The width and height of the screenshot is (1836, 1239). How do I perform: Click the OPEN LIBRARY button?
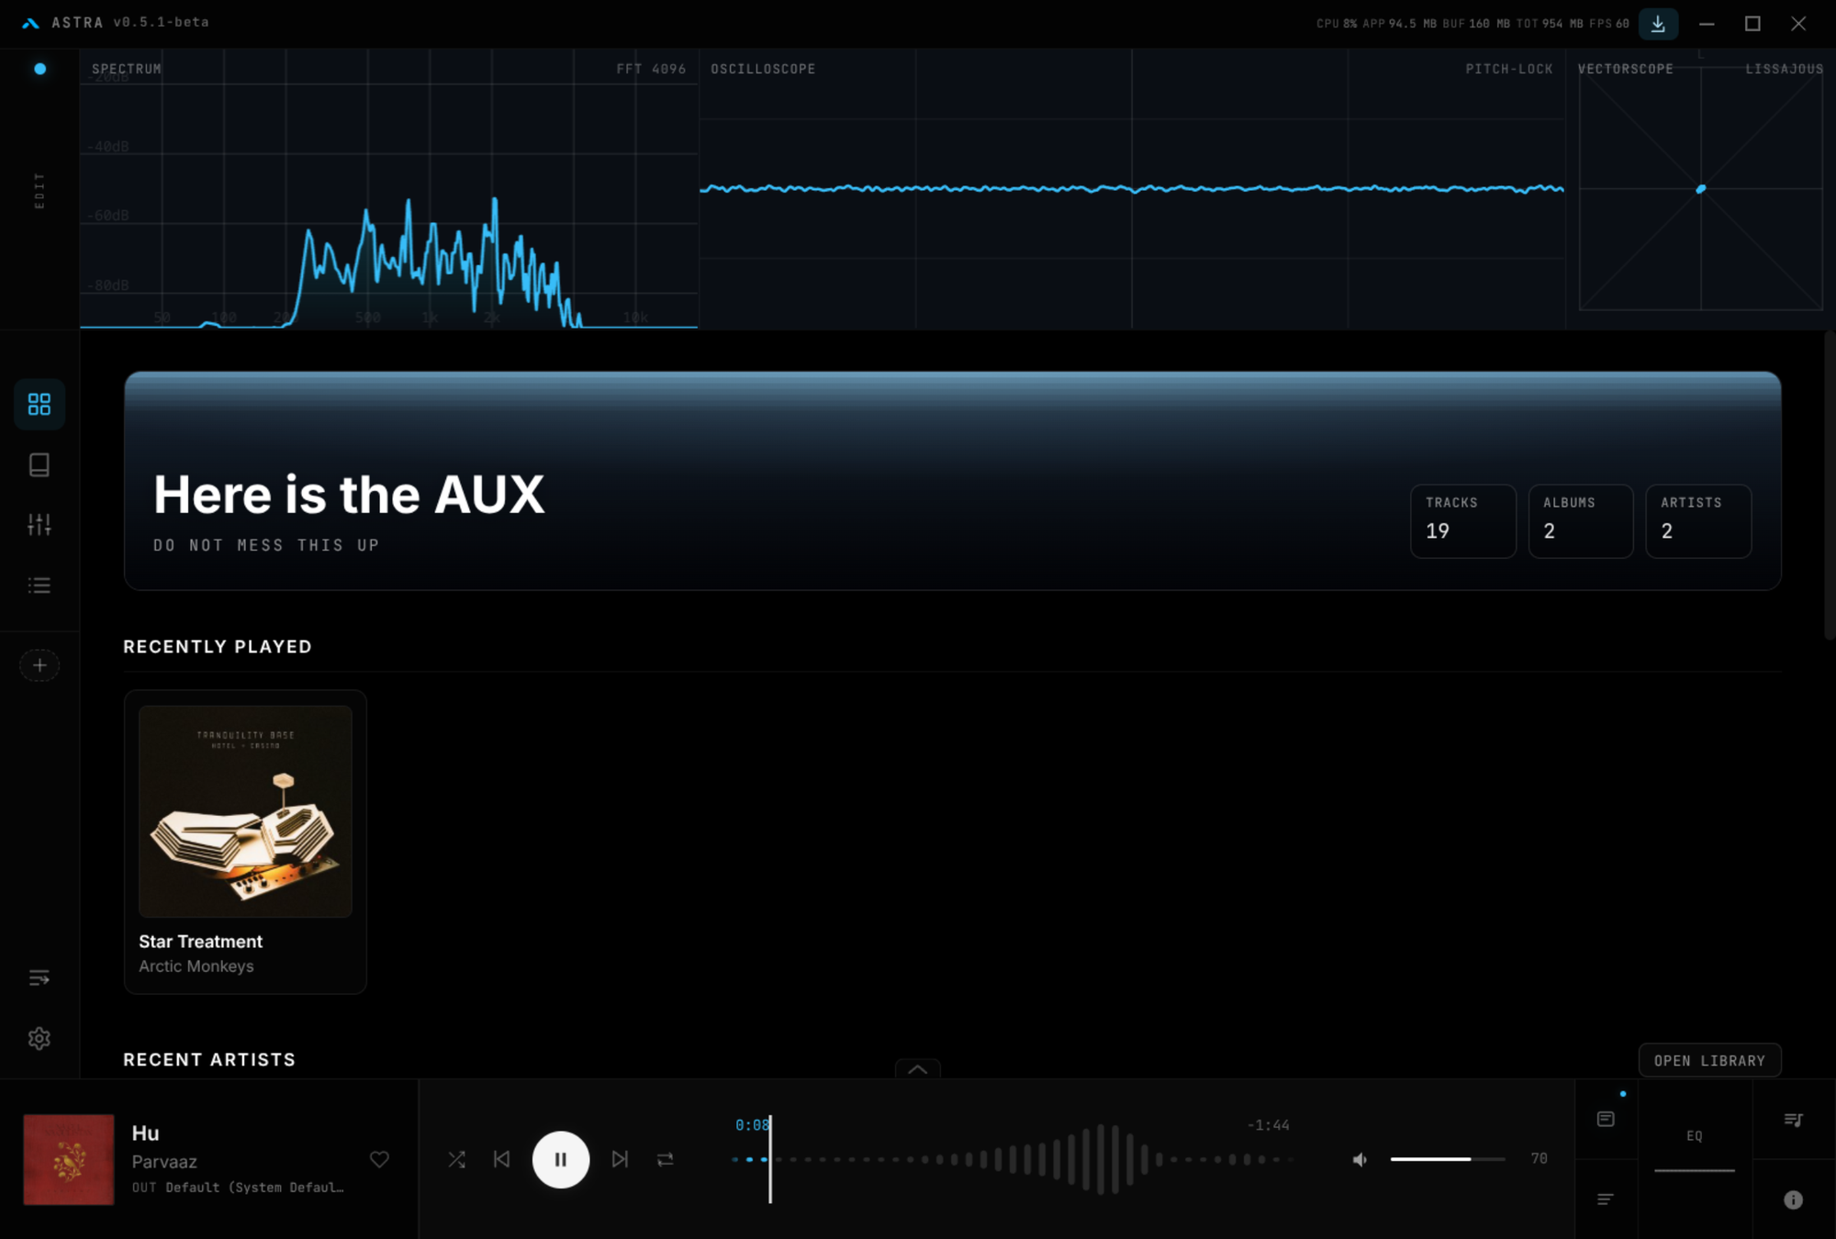1709,1060
